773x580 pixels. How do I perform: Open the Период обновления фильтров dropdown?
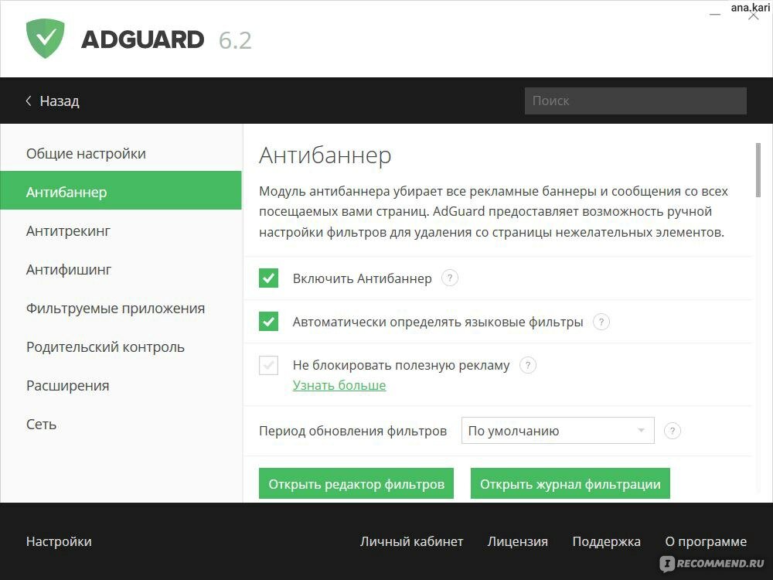click(x=557, y=431)
